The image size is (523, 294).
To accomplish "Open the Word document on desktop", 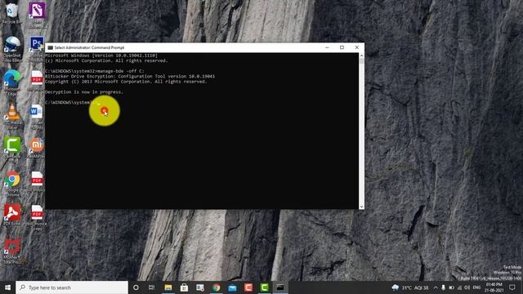I will coord(37,116).
